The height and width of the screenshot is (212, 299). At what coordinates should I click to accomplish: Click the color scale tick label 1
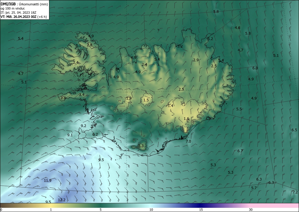click(x=51, y=210)
